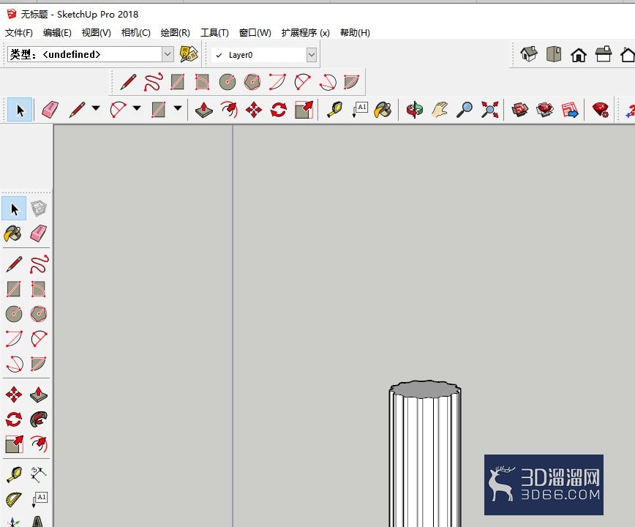Choose Rotated Rectangle in left panel
635x527 pixels.
pyautogui.click(x=39, y=289)
